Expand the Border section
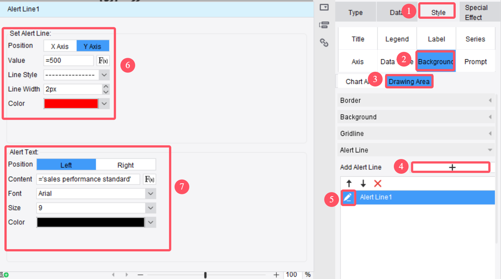This screenshot has width=501, height=279. coord(416,100)
